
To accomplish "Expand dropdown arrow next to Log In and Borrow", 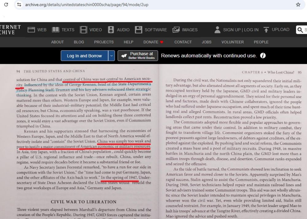I will click(x=111, y=56).
